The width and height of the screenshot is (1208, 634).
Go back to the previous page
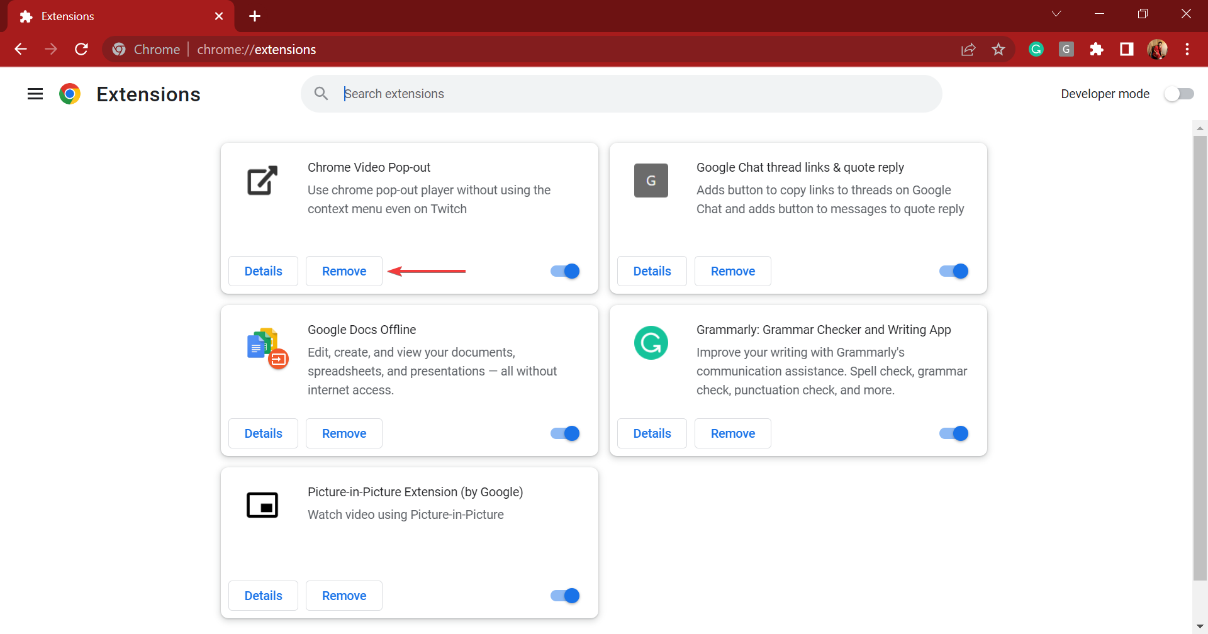point(21,49)
